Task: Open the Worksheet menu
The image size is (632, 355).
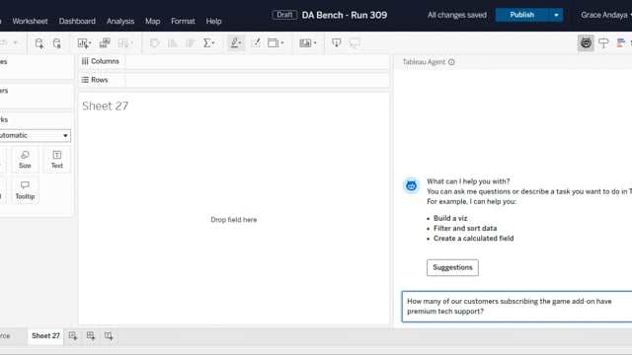Action: tap(30, 21)
